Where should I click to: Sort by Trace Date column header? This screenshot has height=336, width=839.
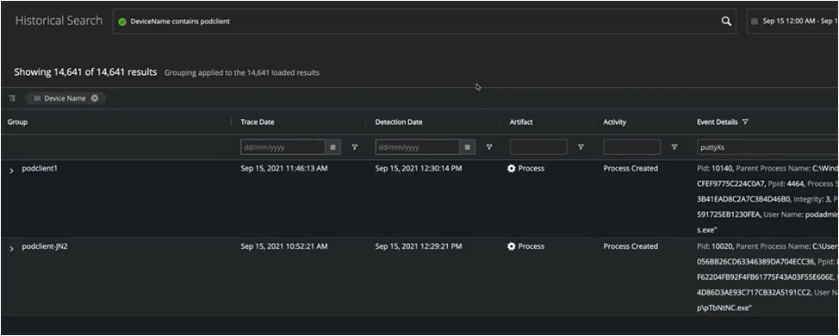(258, 122)
